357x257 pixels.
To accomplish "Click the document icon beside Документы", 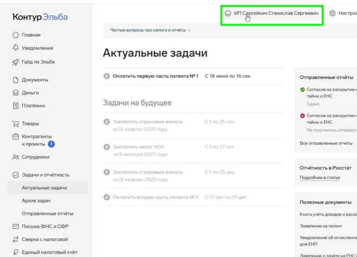I will point(15,80).
